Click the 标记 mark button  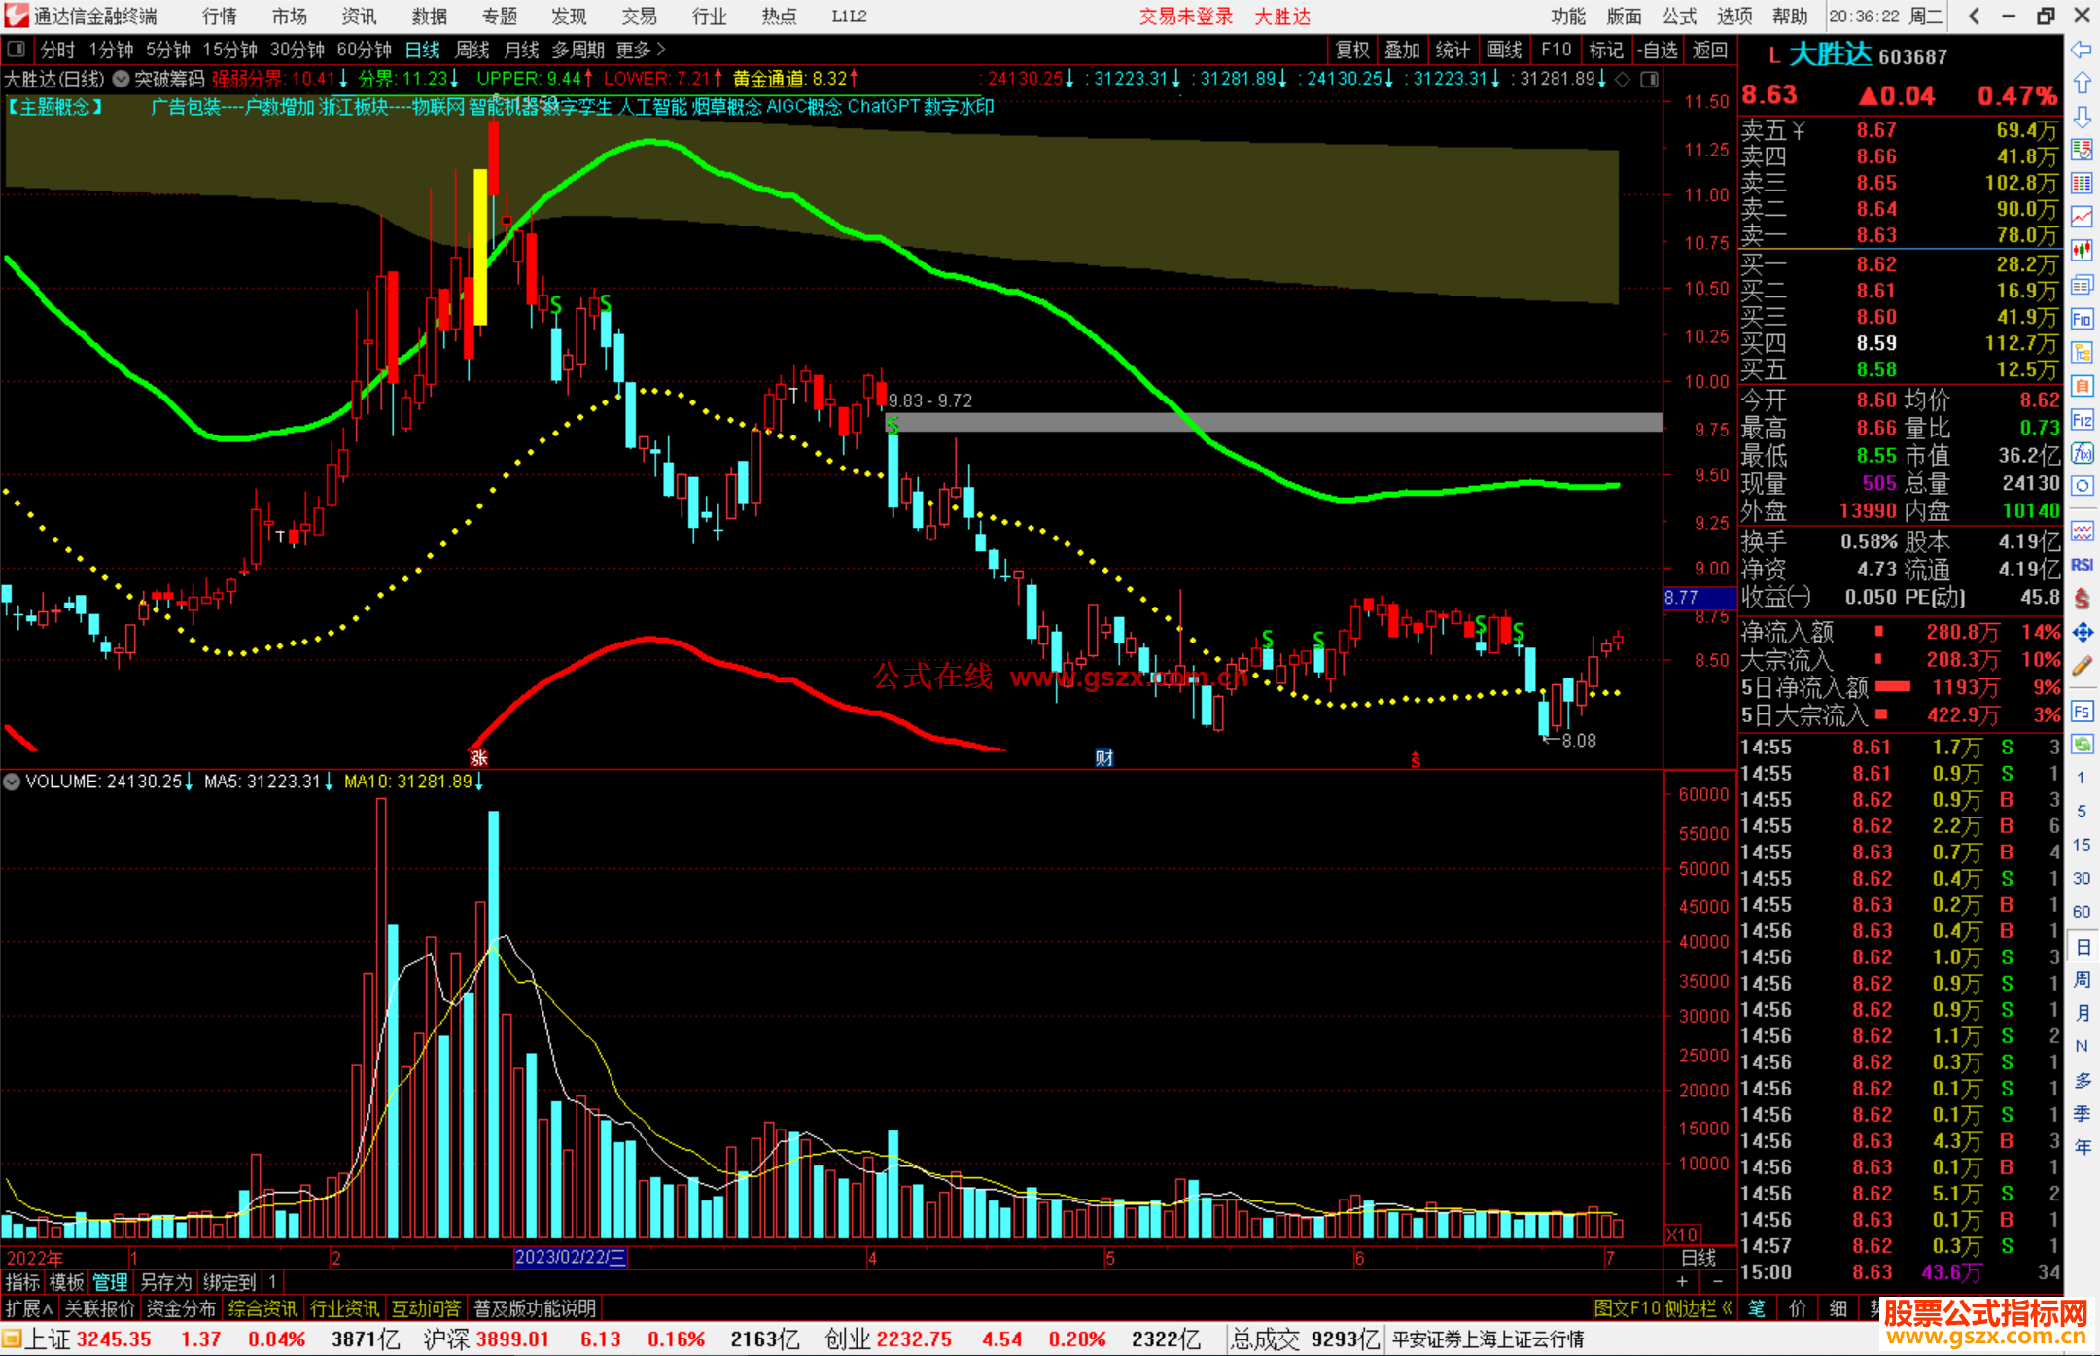click(1606, 50)
